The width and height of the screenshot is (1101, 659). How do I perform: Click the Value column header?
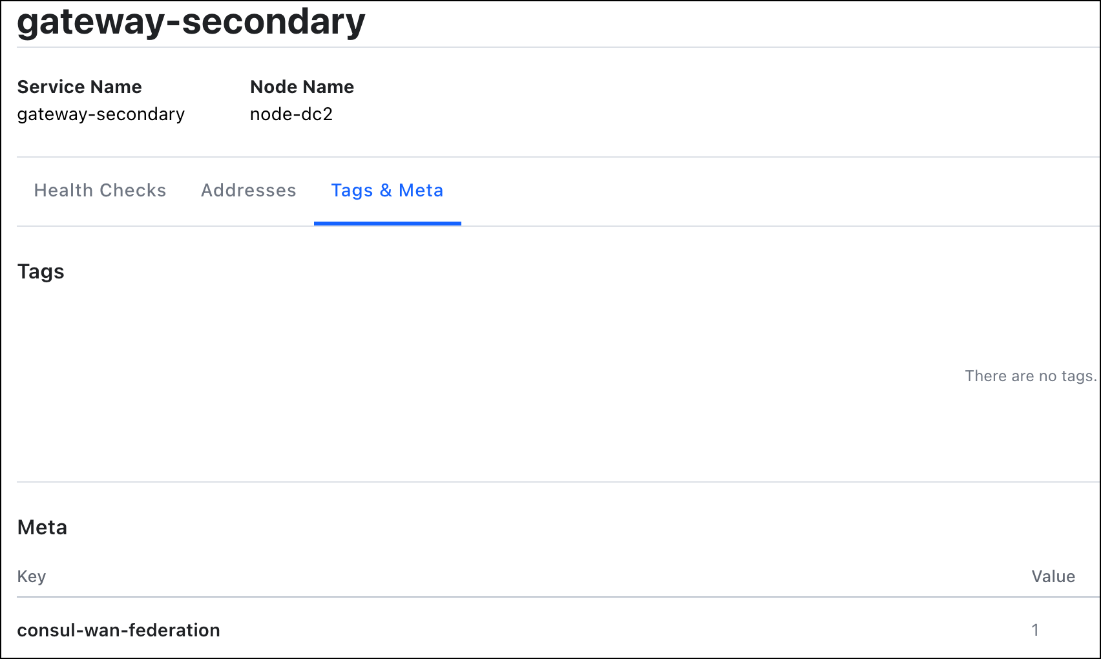tap(1053, 576)
